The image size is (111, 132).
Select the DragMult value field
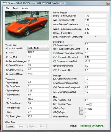point(38,57)
